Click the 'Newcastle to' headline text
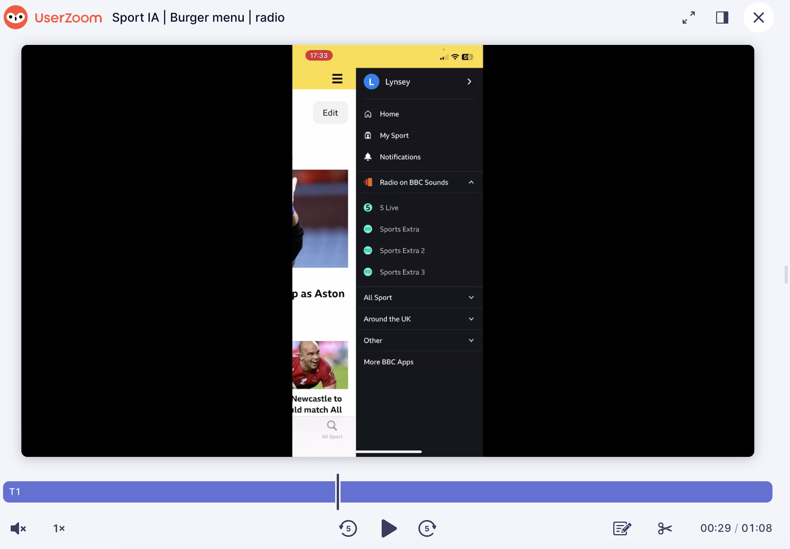The width and height of the screenshot is (790, 549). 317,399
